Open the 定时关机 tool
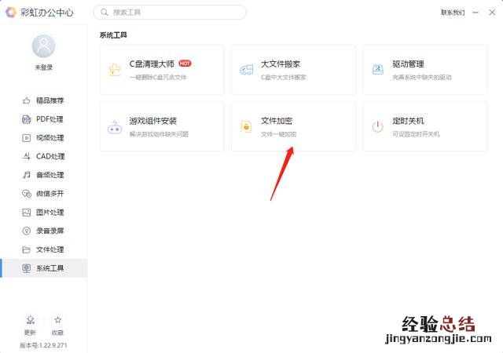This screenshot has height=353, width=503. [x=425, y=126]
